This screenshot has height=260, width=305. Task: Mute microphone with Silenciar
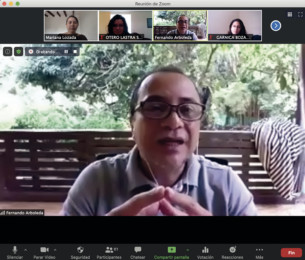pos(15,252)
